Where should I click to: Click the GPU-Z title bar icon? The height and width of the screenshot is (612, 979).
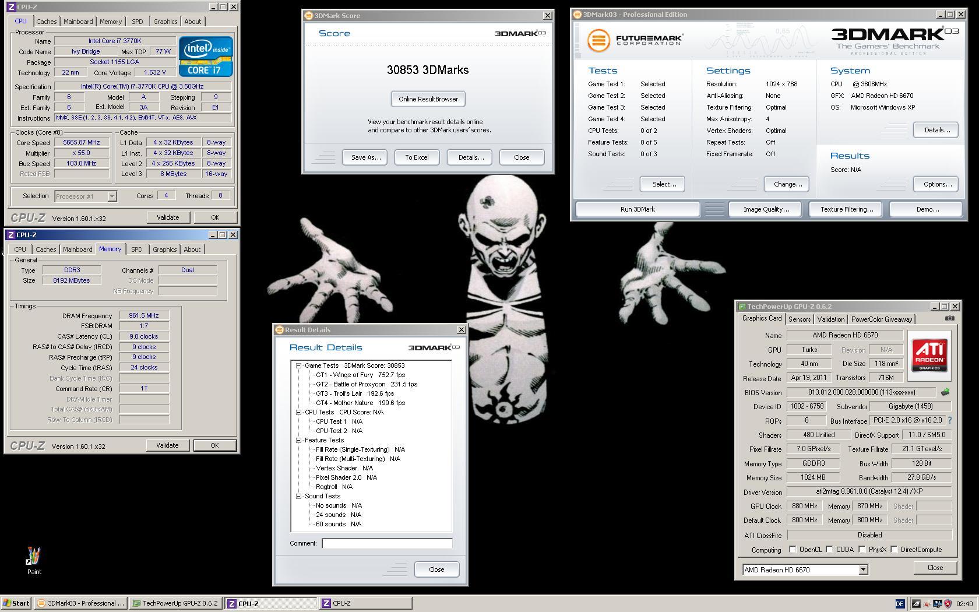pyautogui.click(x=742, y=307)
